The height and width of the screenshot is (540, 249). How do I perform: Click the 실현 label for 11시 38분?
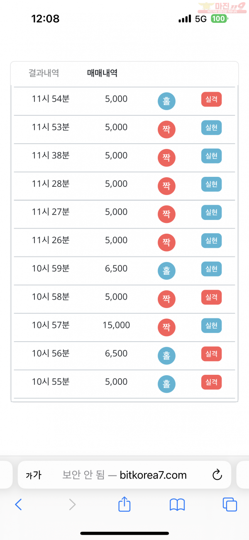[212, 156]
